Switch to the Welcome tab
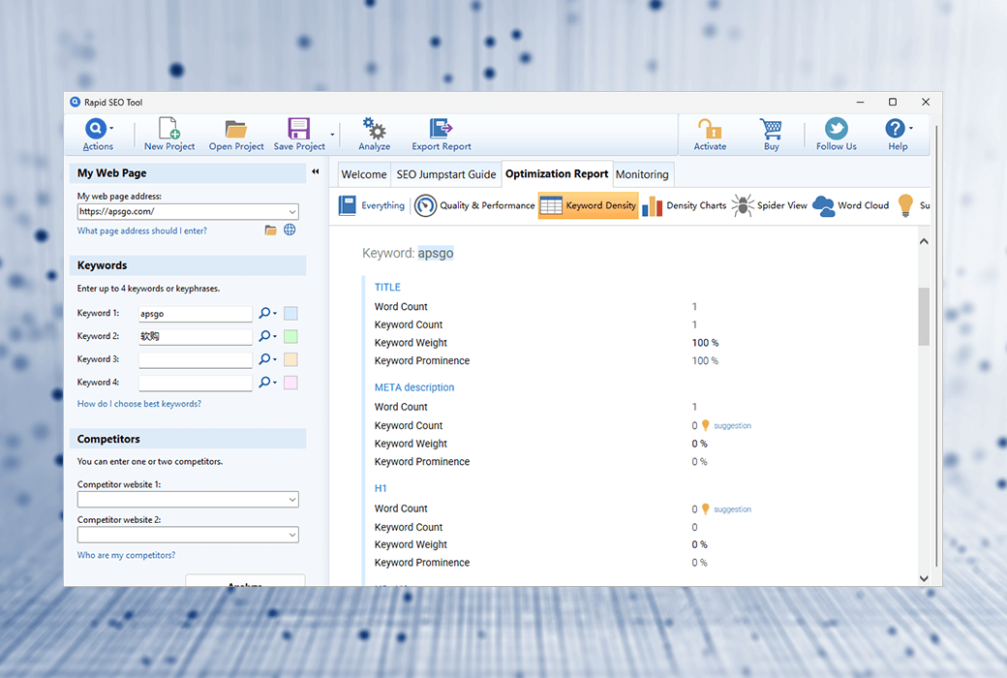This screenshot has height=678, width=1007. tap(364, 174)
